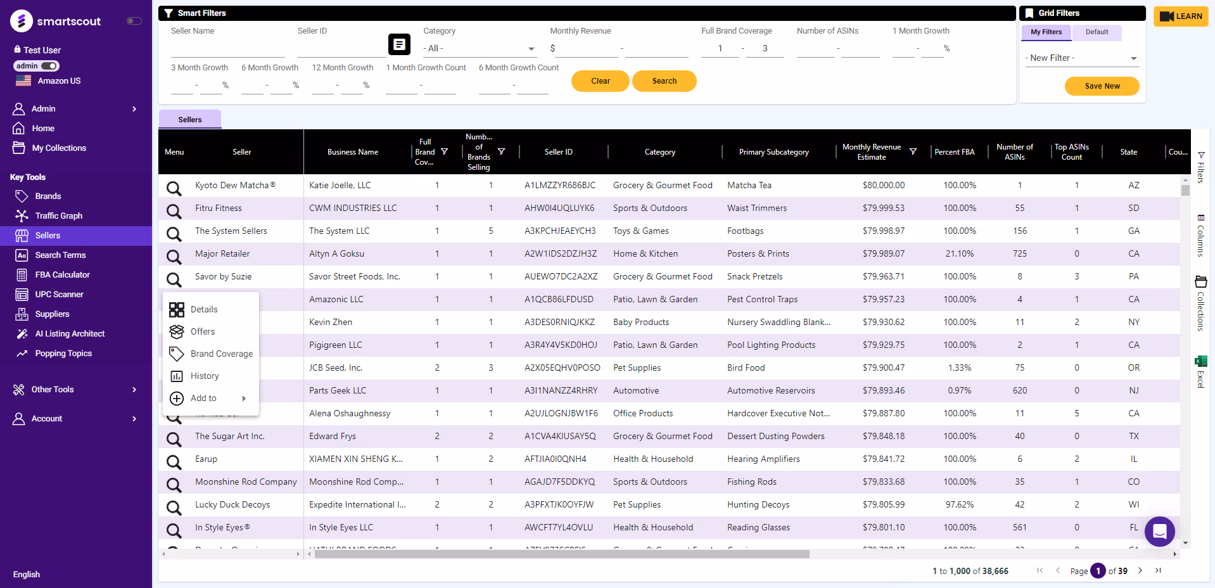Click the Save New button
This screenshot has height=588, width=1215.
click(x=1102, y=86)
